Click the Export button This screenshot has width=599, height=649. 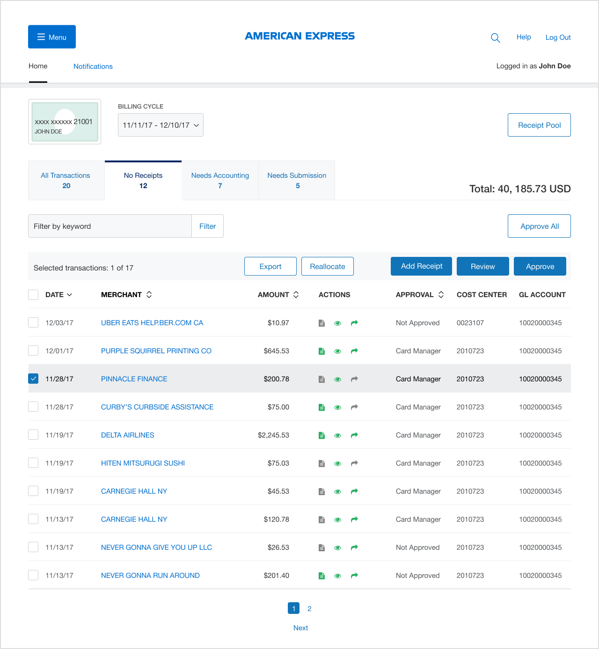coord(270,266)
